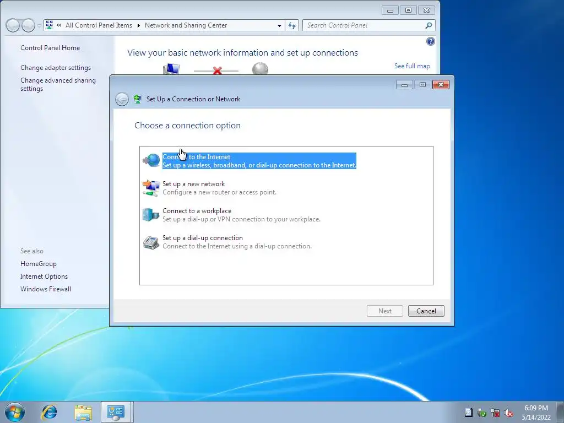Launch Internet Explorer from the taskbar
Screen dimensions: 564x423
(49, 413)
